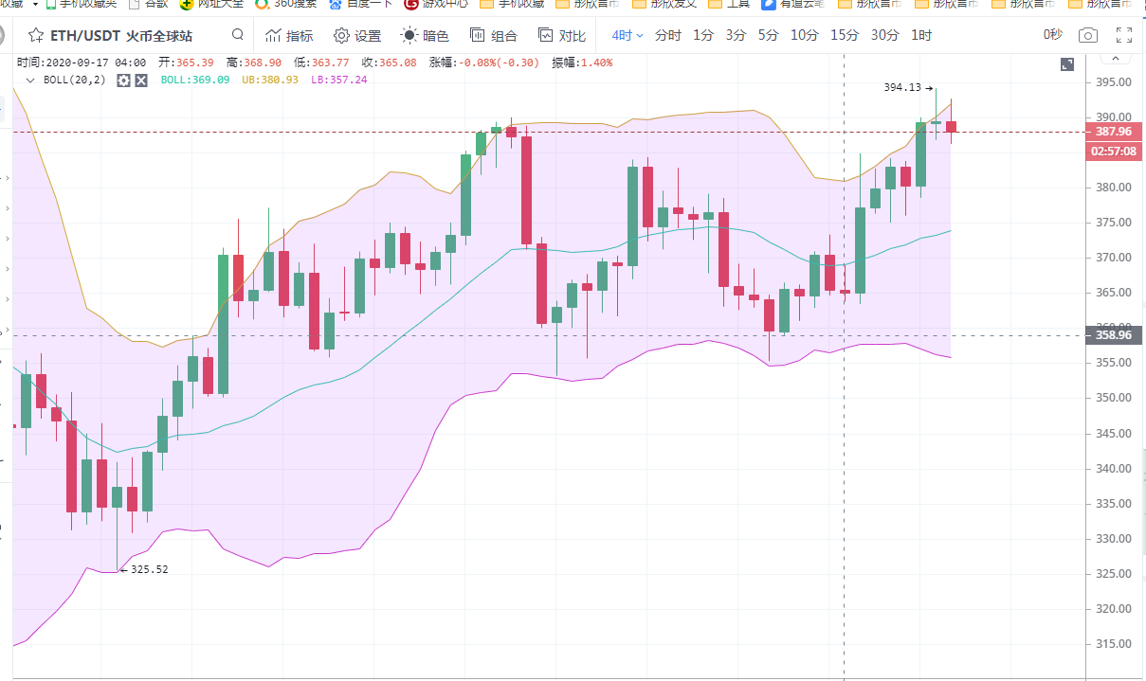Screen dimensions: 1146x681
Task: Open the symbol search magnifier
Action: coord(237,35)
